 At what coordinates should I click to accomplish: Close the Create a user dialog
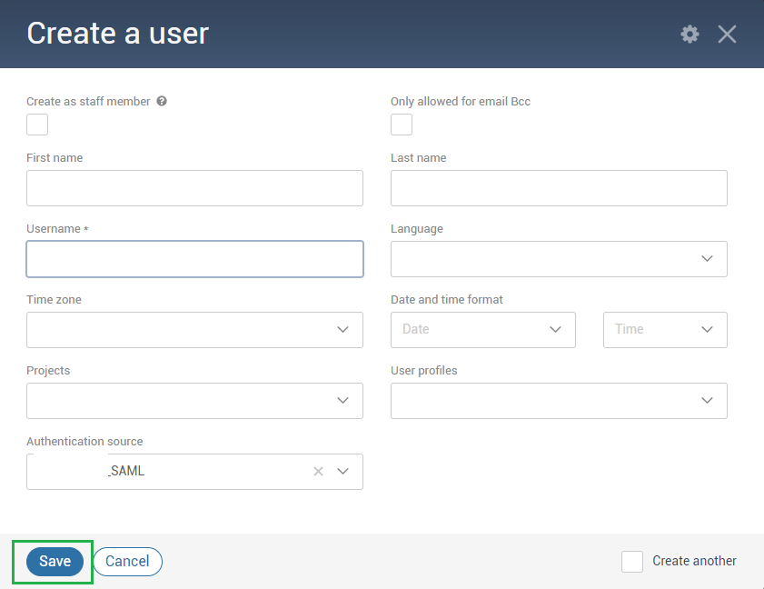pos(727,34)
